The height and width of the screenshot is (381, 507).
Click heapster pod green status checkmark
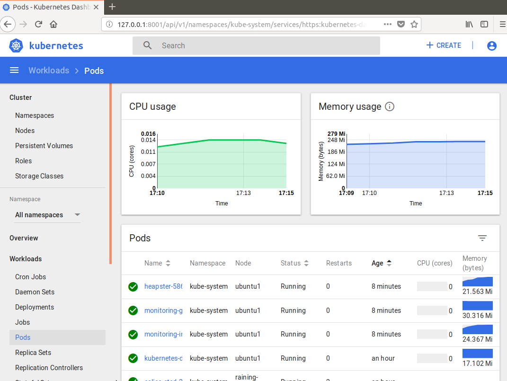[x=133, y=287]
